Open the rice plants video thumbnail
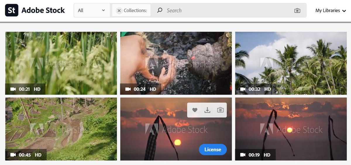351x165 pixels. [61, 63]
